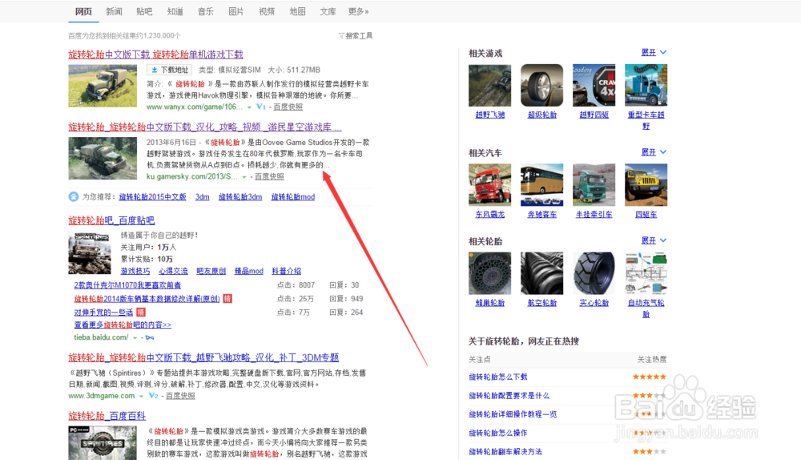Expand the 相关游戏 section with 展开
The height and width of the screenshot is (460, 801).
pos(654,53)
